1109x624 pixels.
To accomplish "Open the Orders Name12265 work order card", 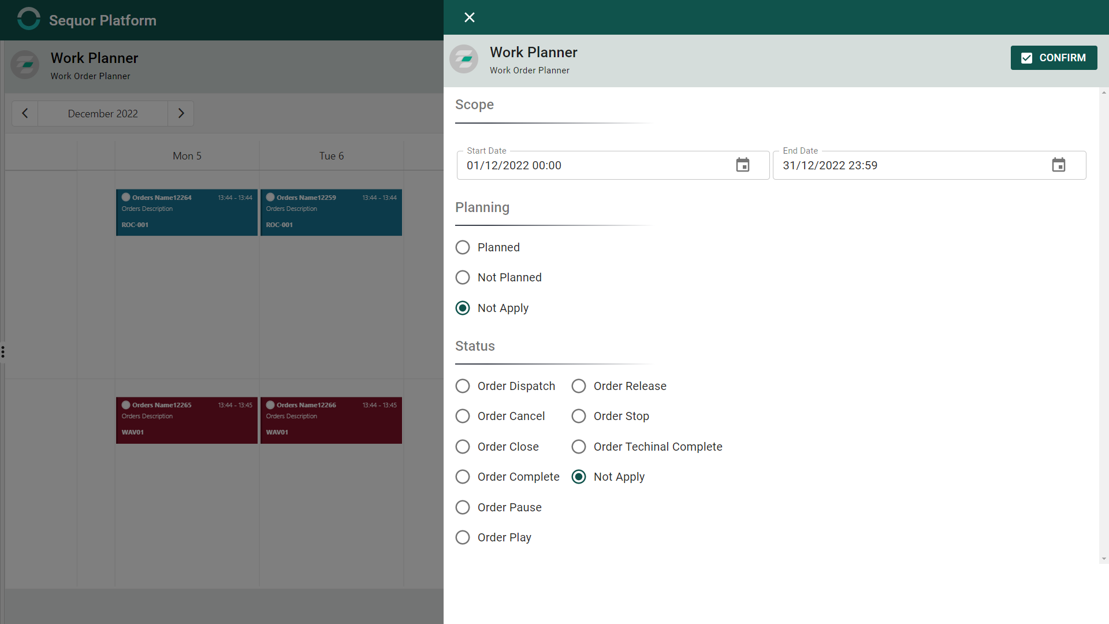I will [187, 420].
